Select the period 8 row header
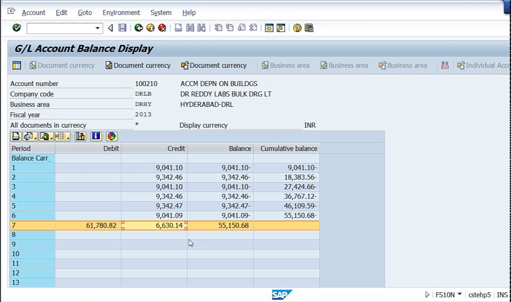The height and width of the screenshot is (302, 511). point(32,235)
